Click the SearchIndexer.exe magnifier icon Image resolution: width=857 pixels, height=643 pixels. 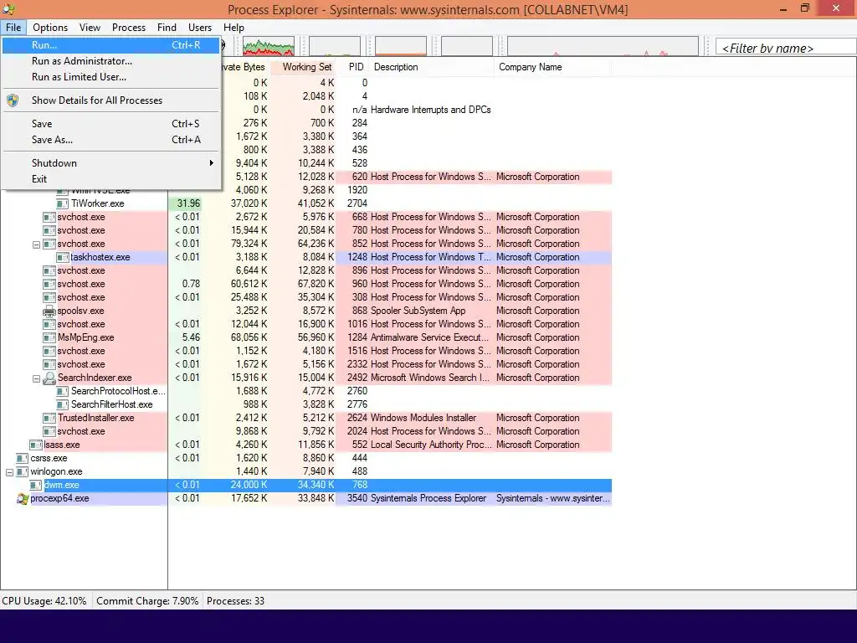pos(49,378)
